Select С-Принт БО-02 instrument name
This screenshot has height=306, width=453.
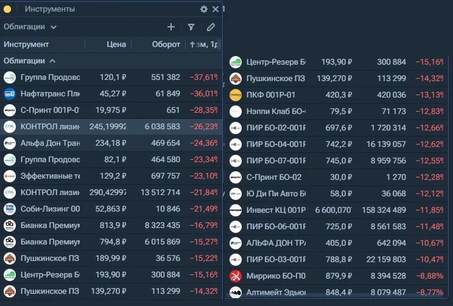pyautogui.click(x=274, y=177)
